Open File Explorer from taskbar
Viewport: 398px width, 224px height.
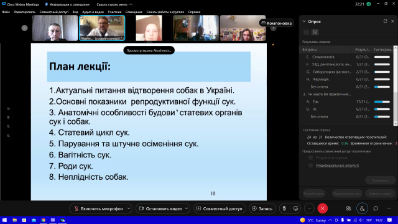tap(14, 220)
